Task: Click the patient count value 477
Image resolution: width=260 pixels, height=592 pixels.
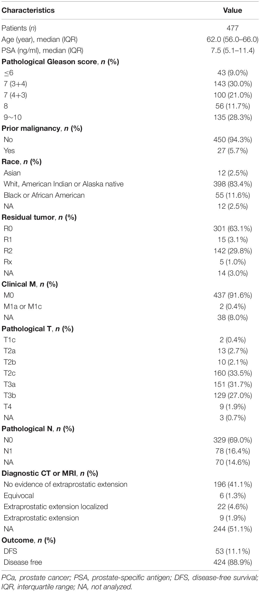Action: pyautogui.click(x=232, y=28)
